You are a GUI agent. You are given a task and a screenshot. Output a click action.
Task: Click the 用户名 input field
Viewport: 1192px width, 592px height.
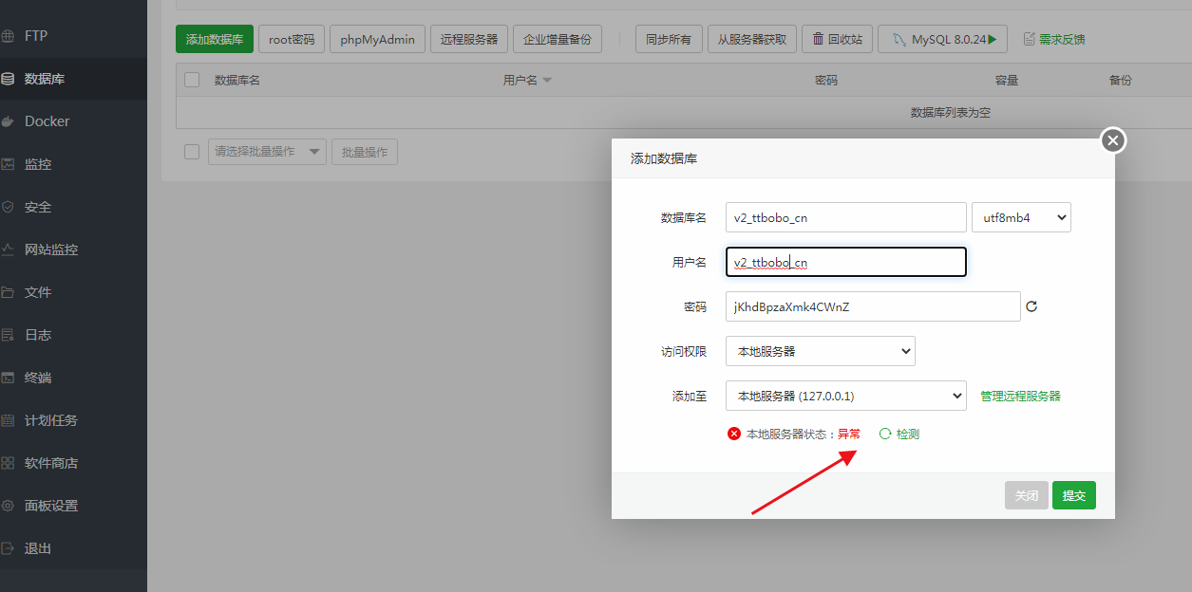tap(845, 262)
